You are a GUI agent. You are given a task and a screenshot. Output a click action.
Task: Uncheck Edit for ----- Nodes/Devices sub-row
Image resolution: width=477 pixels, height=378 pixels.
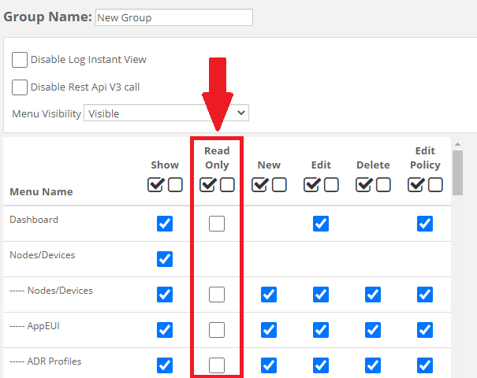tap(321, 295)
